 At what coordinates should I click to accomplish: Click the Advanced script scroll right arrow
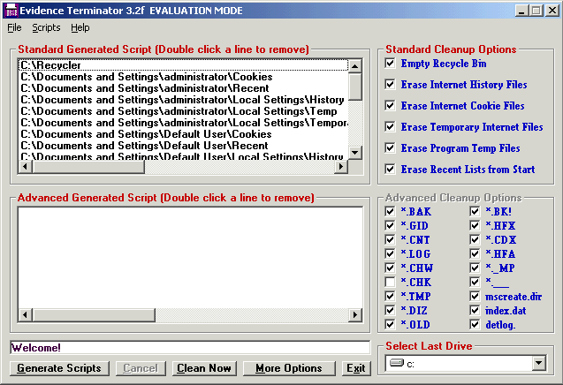(x=354, y=314)
